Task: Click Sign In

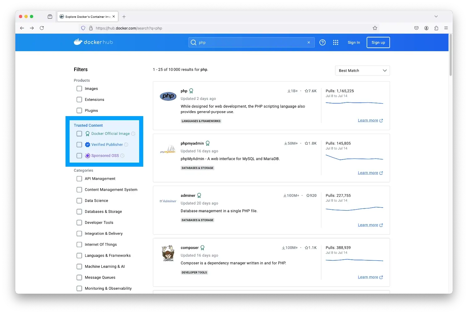Action: [x=354, y=42]
